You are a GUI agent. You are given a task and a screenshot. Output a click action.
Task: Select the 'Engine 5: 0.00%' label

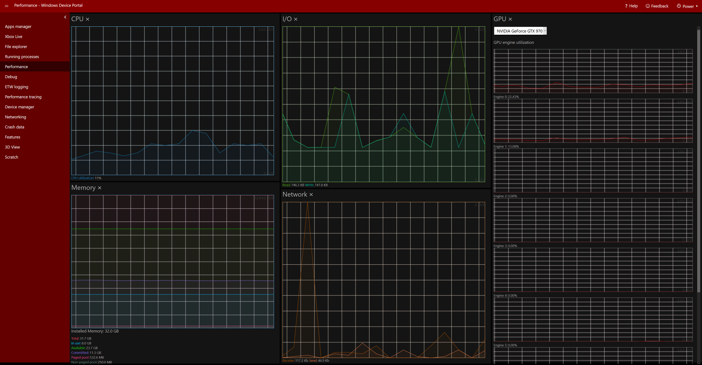coord(505,345)
